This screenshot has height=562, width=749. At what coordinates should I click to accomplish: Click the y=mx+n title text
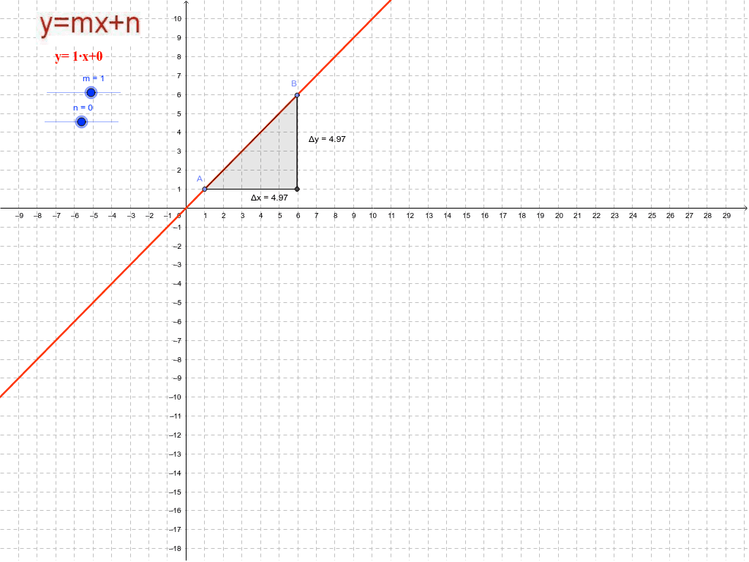tap(90, 24)
